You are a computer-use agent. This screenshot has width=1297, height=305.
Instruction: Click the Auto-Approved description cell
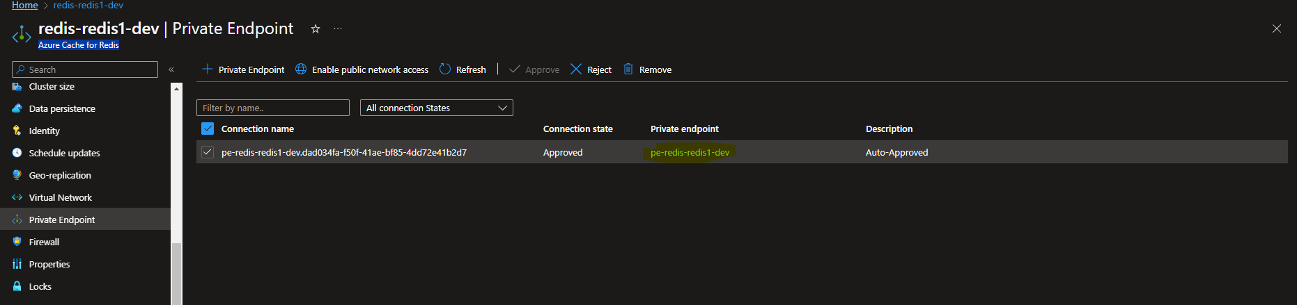coord(897,152)
